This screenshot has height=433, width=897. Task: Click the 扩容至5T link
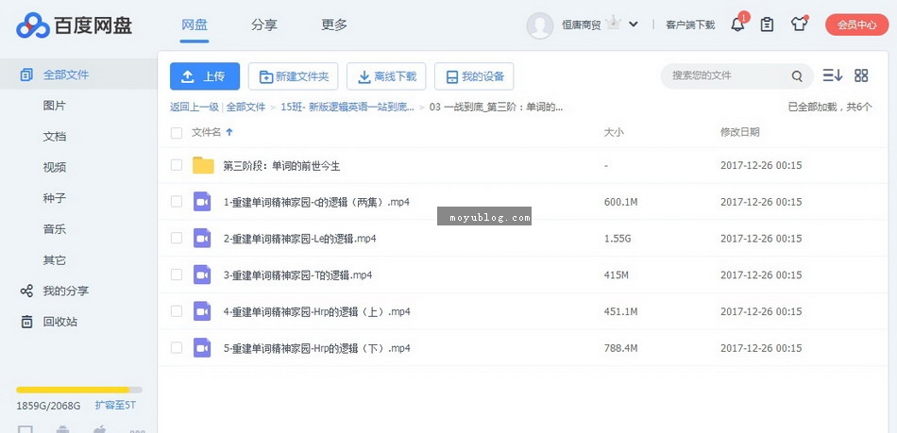tap(115, 406)
